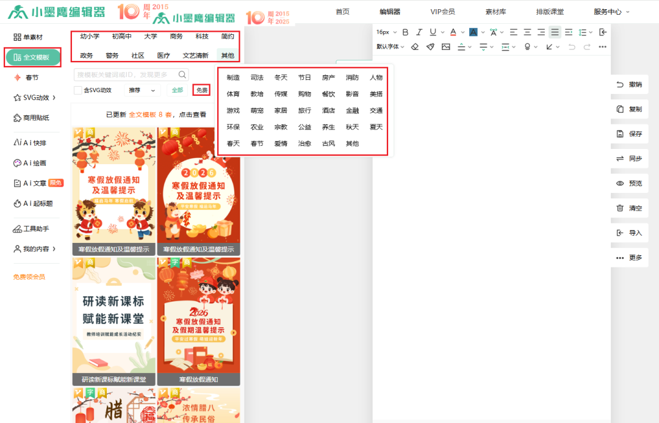
Task: Expand the 默认字体 font dropdown
Action: click(390, 46)
